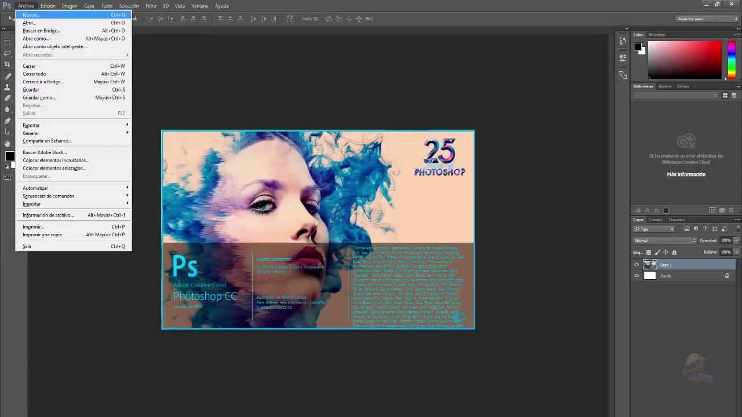Select the Clone Stamp tool
This screenshot has height=417, width=742.
(8, 87)
